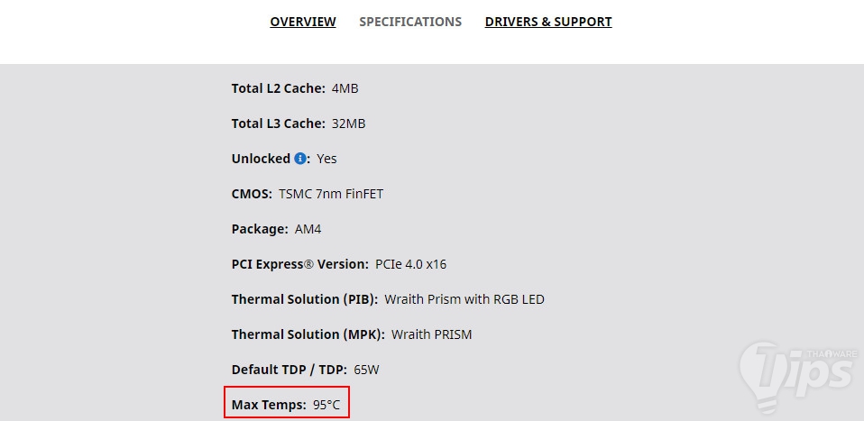Click the PCI Express Version label
Image resolution: width=864 pixels, height=421 pixels.
[x=299, y=264]
